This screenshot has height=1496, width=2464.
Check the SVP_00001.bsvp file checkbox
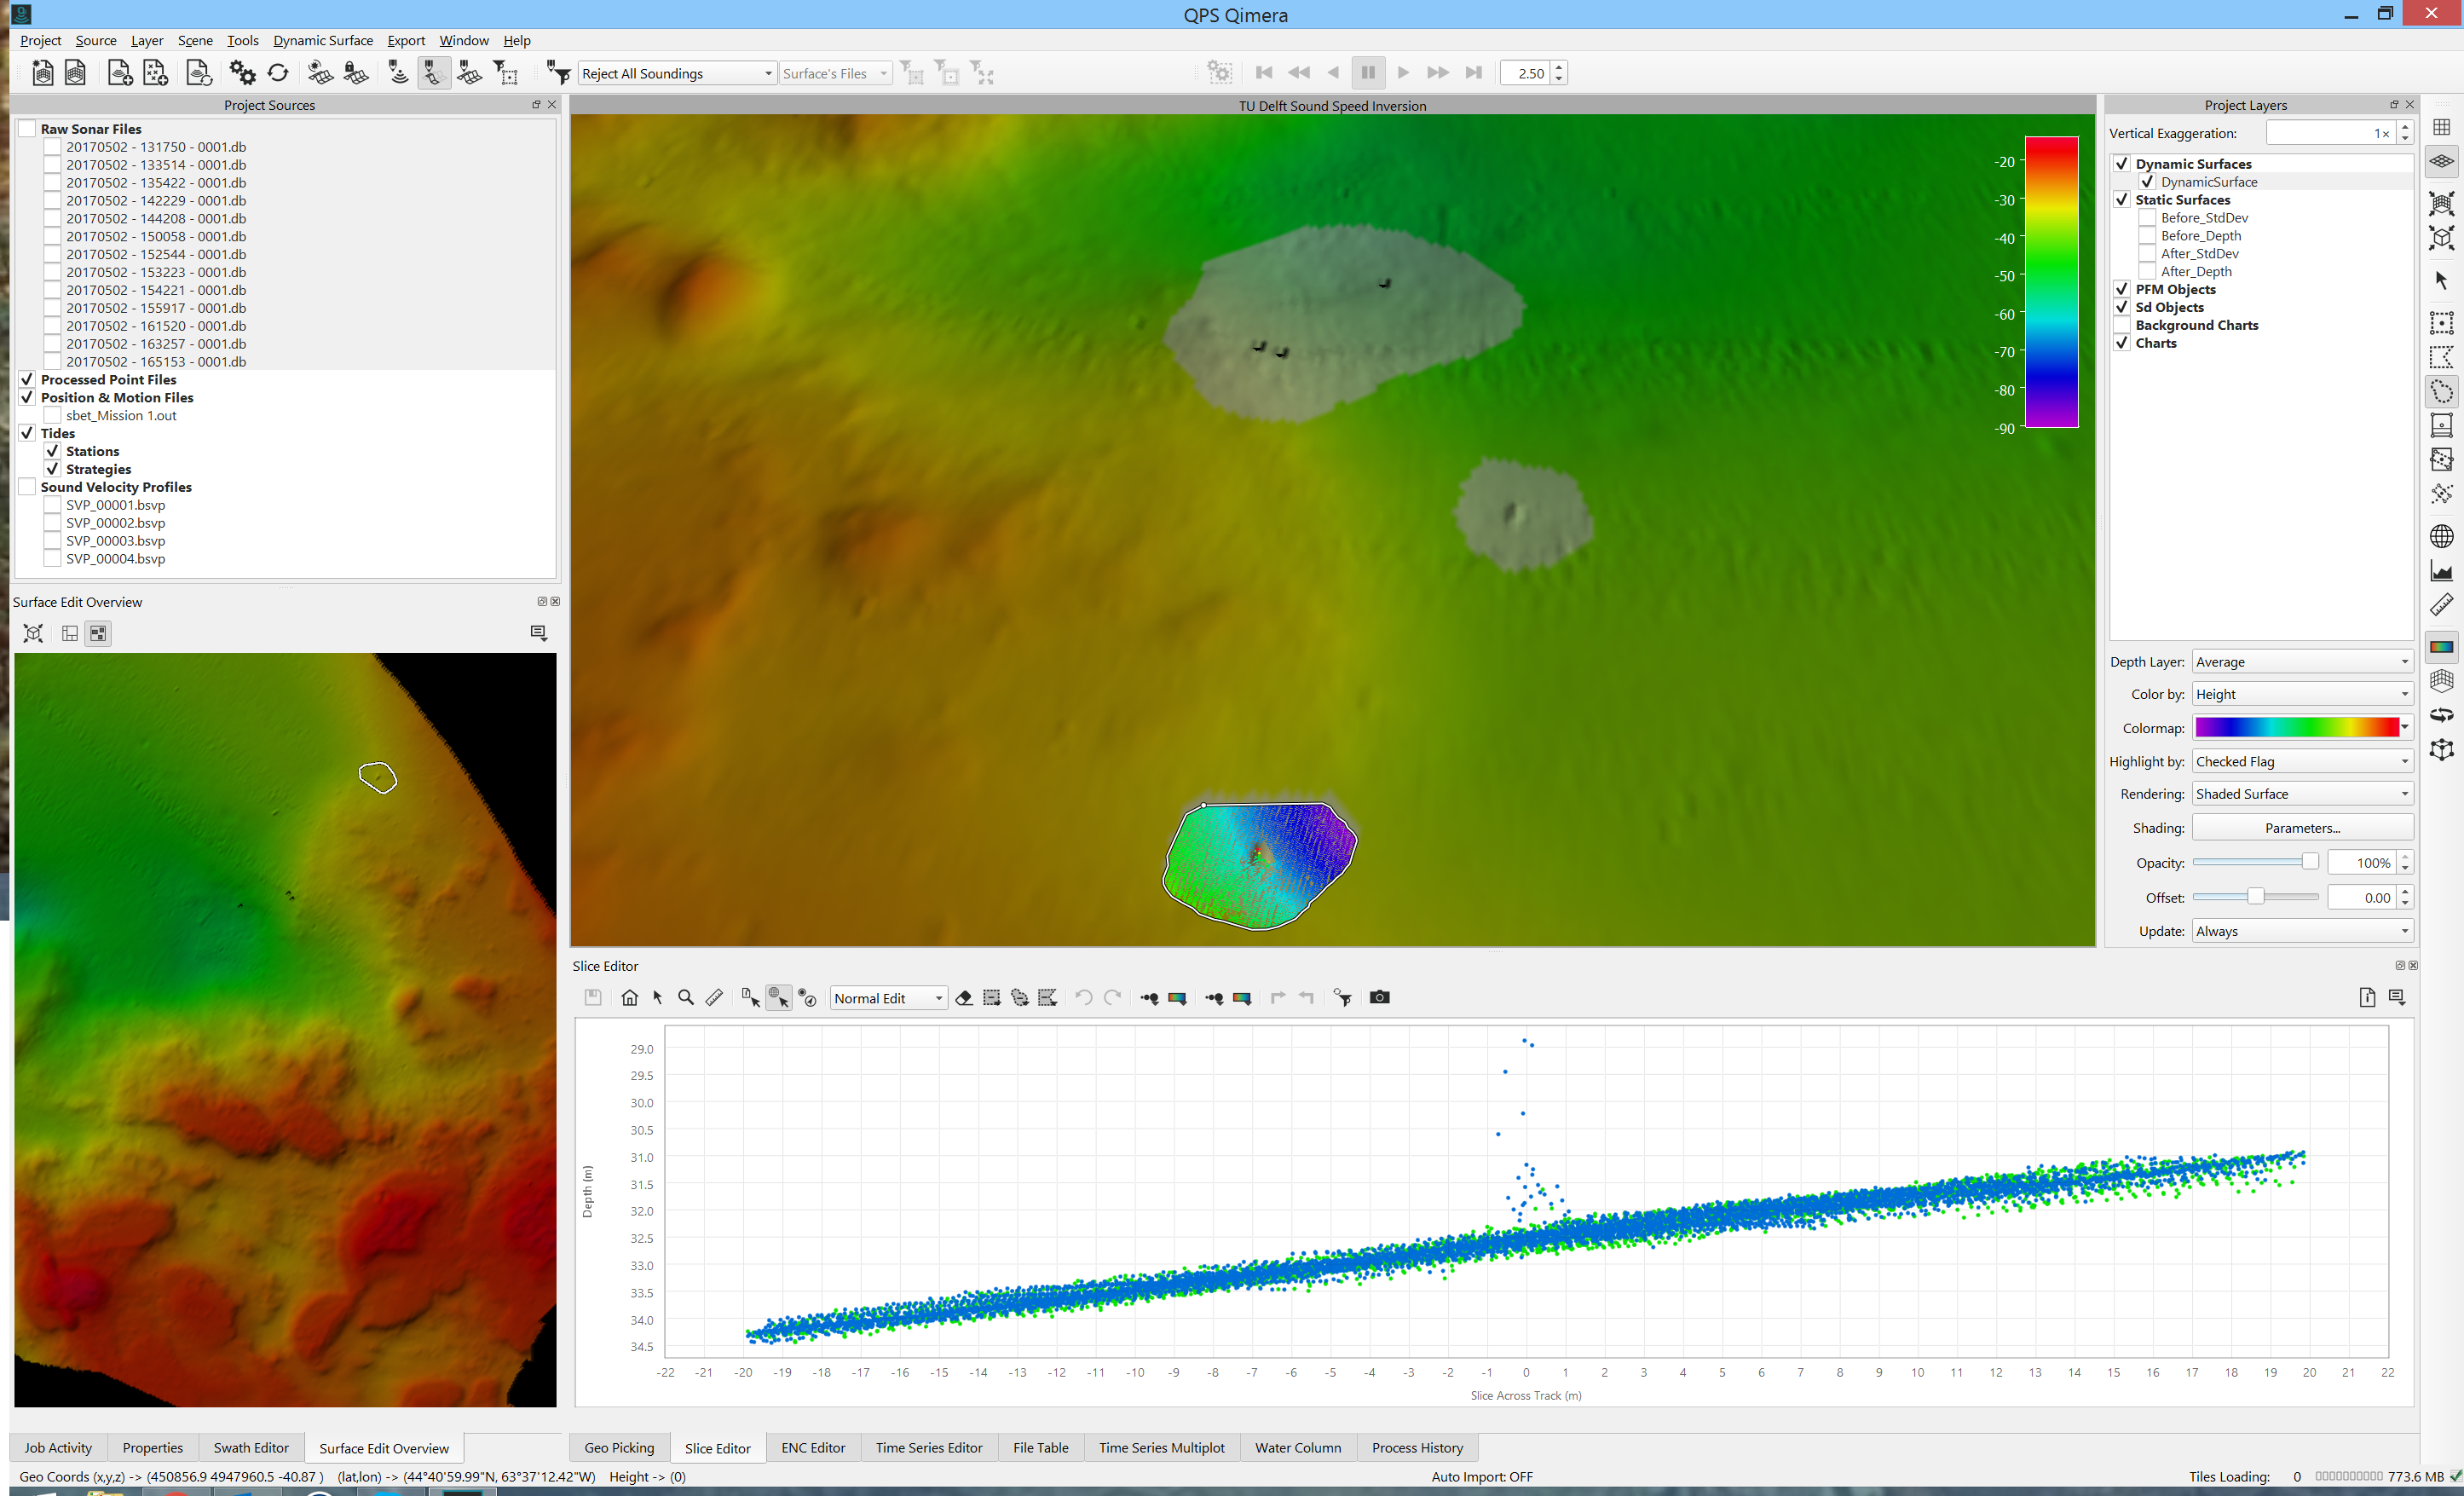tap(53, 505)
